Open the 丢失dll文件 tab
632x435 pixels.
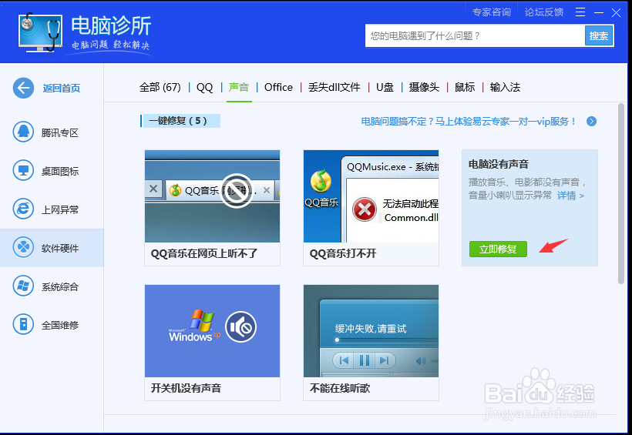coord(334,87)
